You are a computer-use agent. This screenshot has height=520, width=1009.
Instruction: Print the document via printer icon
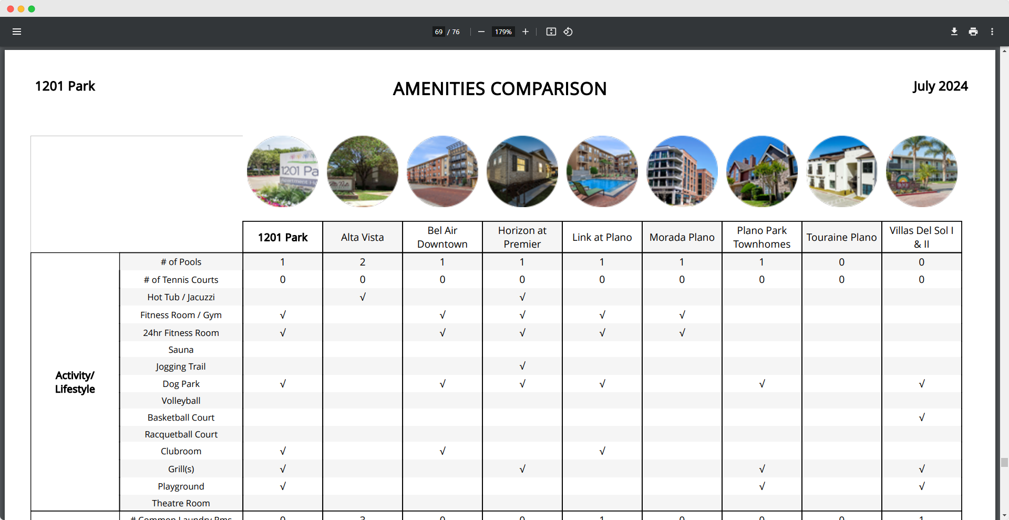pos(973,32)
